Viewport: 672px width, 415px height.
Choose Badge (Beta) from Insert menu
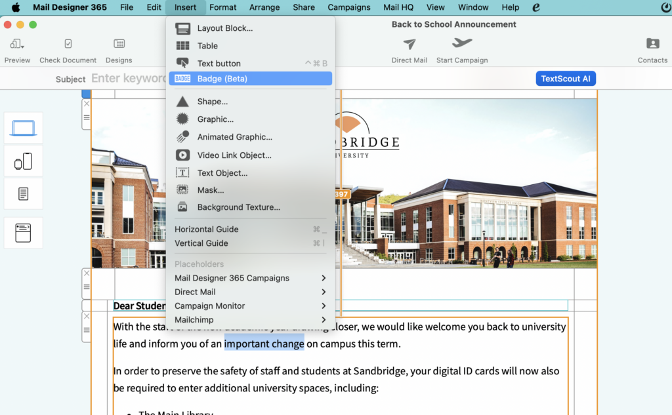point(250,79)
